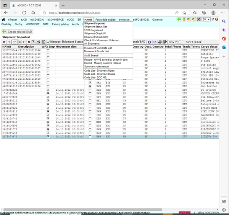Tick checkbox after movement date for HAWB 3783366263
This screenshot has height=215, width=229.
point(90,133)
